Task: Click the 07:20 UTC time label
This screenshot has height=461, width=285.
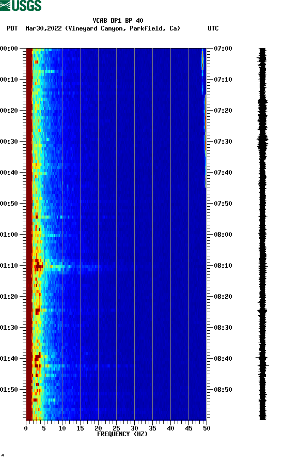Action: [x=223, y=111]
